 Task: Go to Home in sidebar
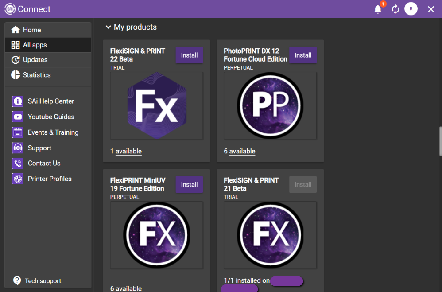pyautogui.click(x=48, y=30)
